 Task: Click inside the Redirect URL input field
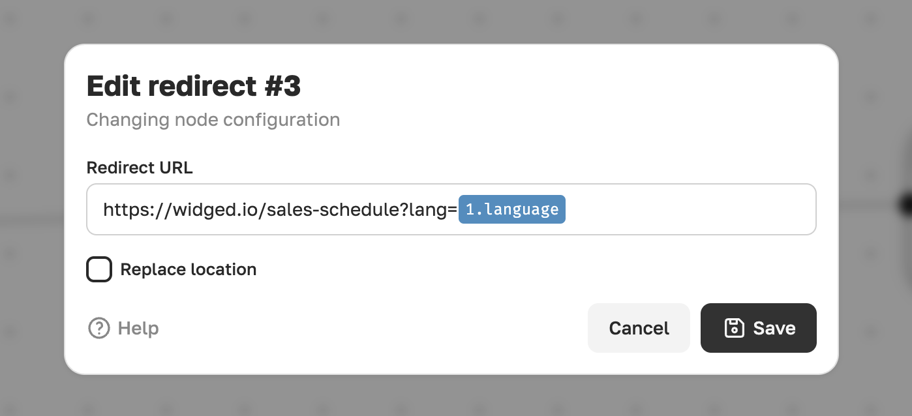[451, 209]
